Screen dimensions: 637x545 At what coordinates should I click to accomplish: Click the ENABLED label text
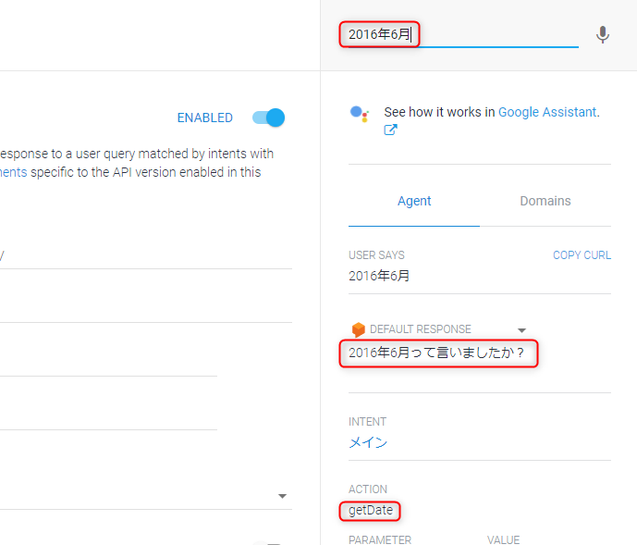(x=204, y=118)
